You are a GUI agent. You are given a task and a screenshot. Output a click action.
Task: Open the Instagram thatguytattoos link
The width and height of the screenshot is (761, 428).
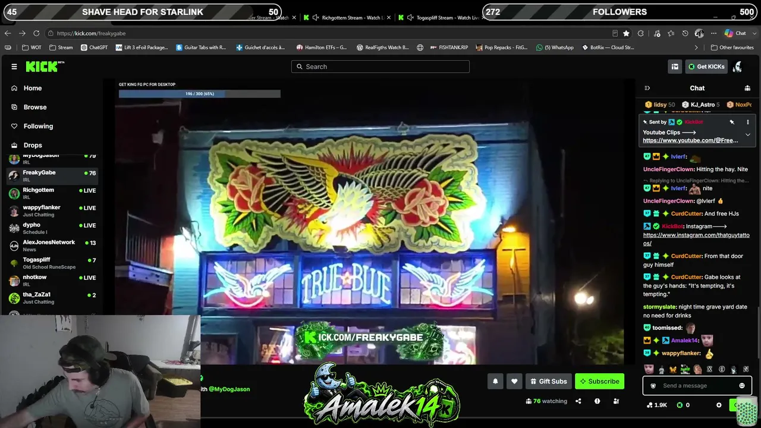(696, 239)
